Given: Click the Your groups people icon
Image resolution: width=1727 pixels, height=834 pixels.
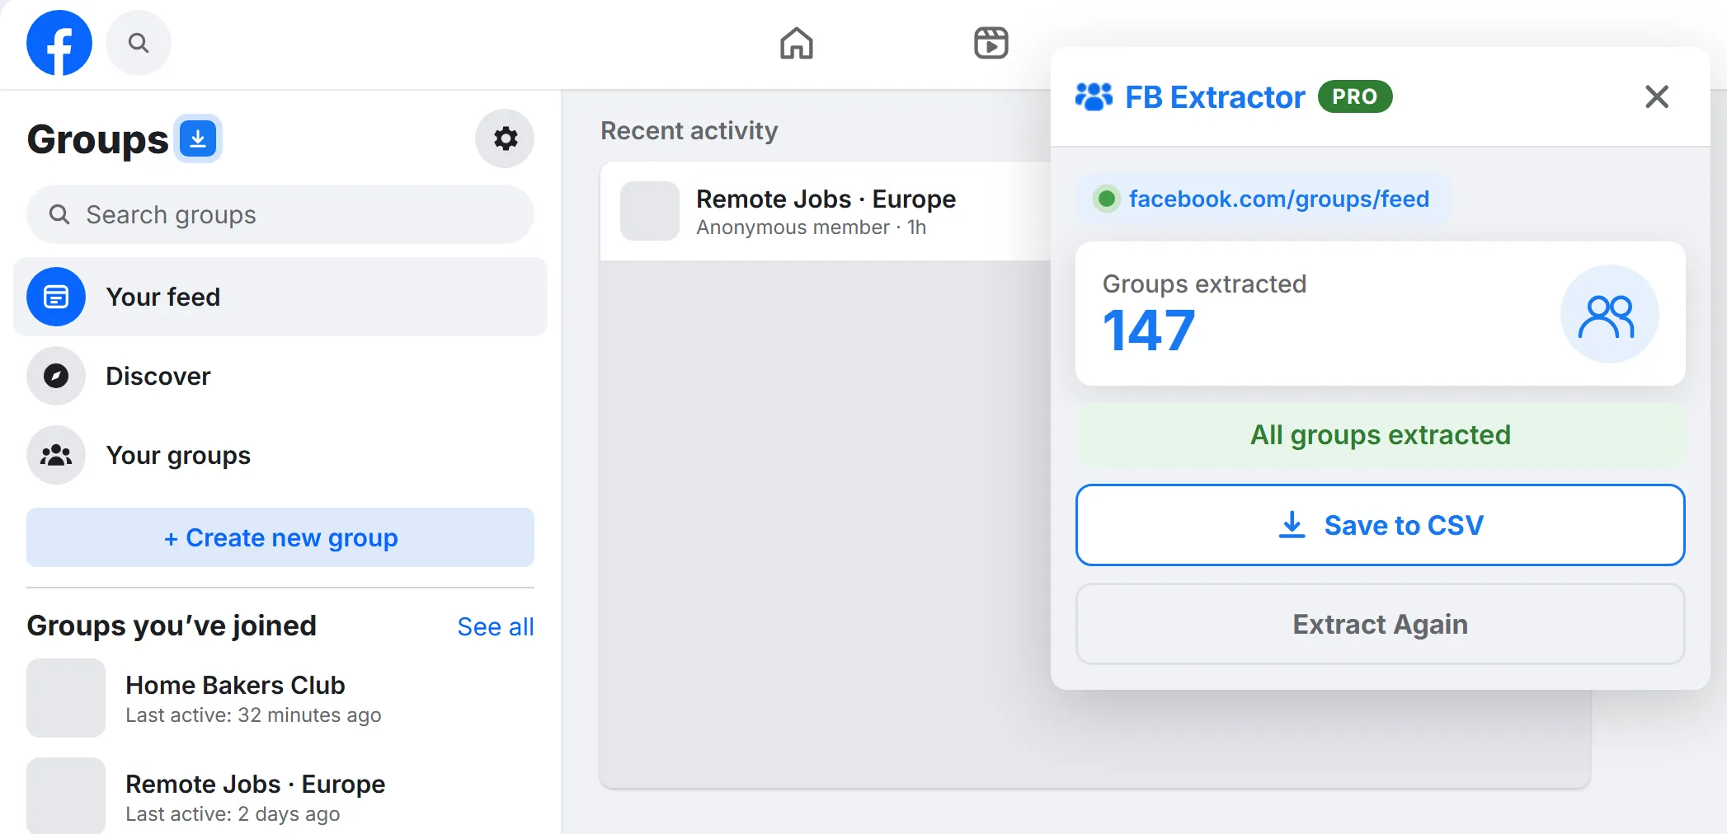Looking at the screenshot, I should tap(56, 455).
